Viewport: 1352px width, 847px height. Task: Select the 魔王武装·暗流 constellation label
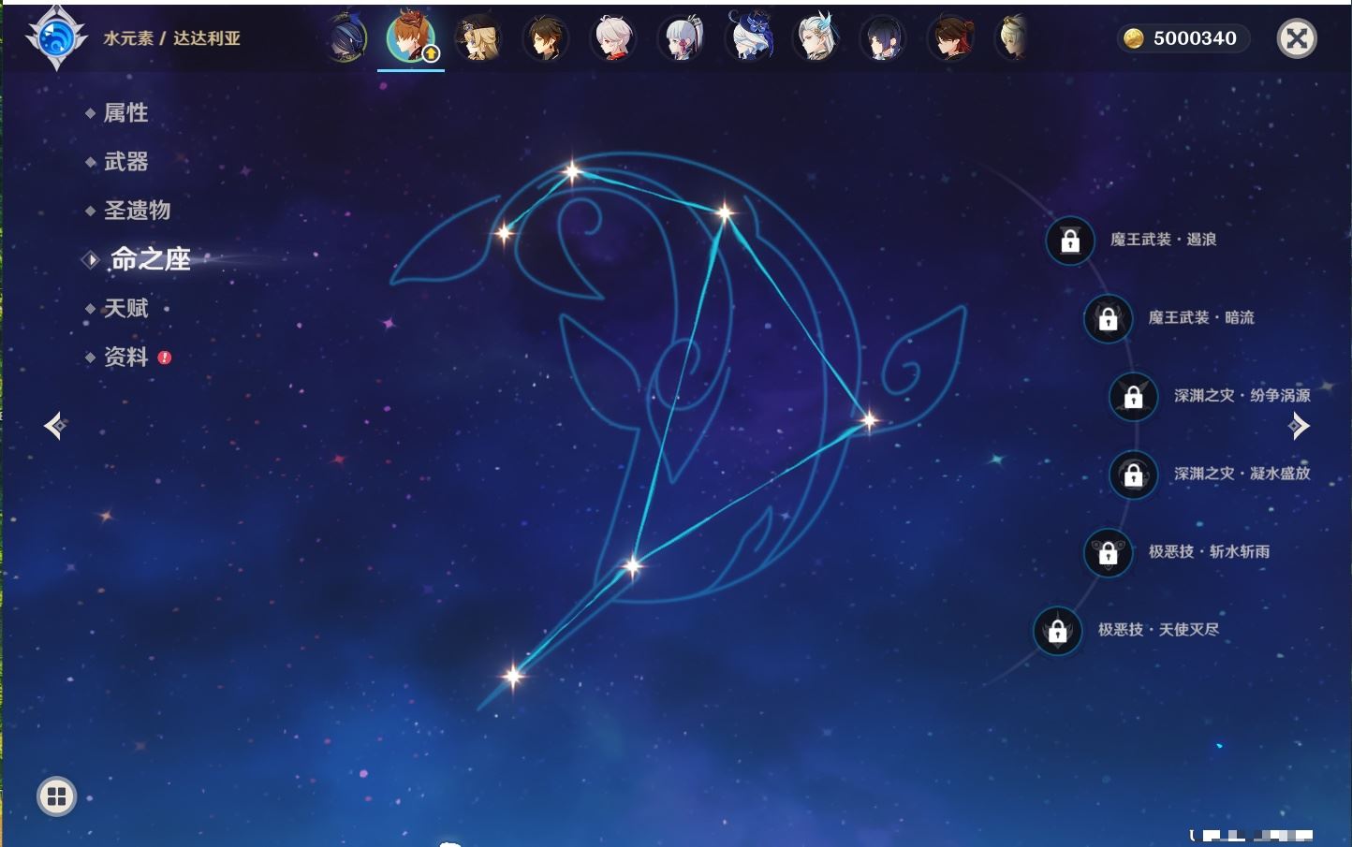coord(1201,317)
